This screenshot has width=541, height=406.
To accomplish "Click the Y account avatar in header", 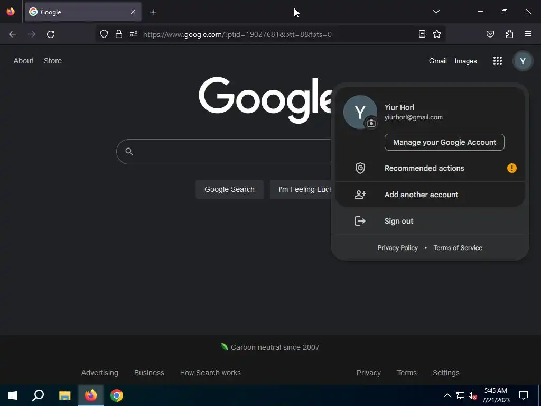I will click(x=523, y=61).
